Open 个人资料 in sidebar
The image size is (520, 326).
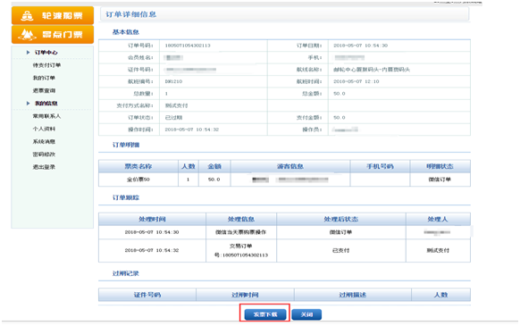coord(44,129)
